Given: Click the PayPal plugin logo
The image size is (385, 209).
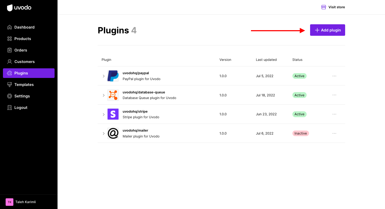Looking at the screenshot, I should 113,76.
